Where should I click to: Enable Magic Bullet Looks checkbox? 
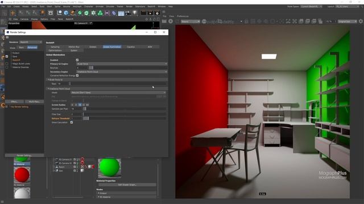[7, 63]
